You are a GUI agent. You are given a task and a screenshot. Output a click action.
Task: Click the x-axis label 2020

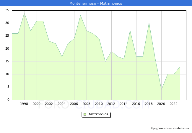161,104
